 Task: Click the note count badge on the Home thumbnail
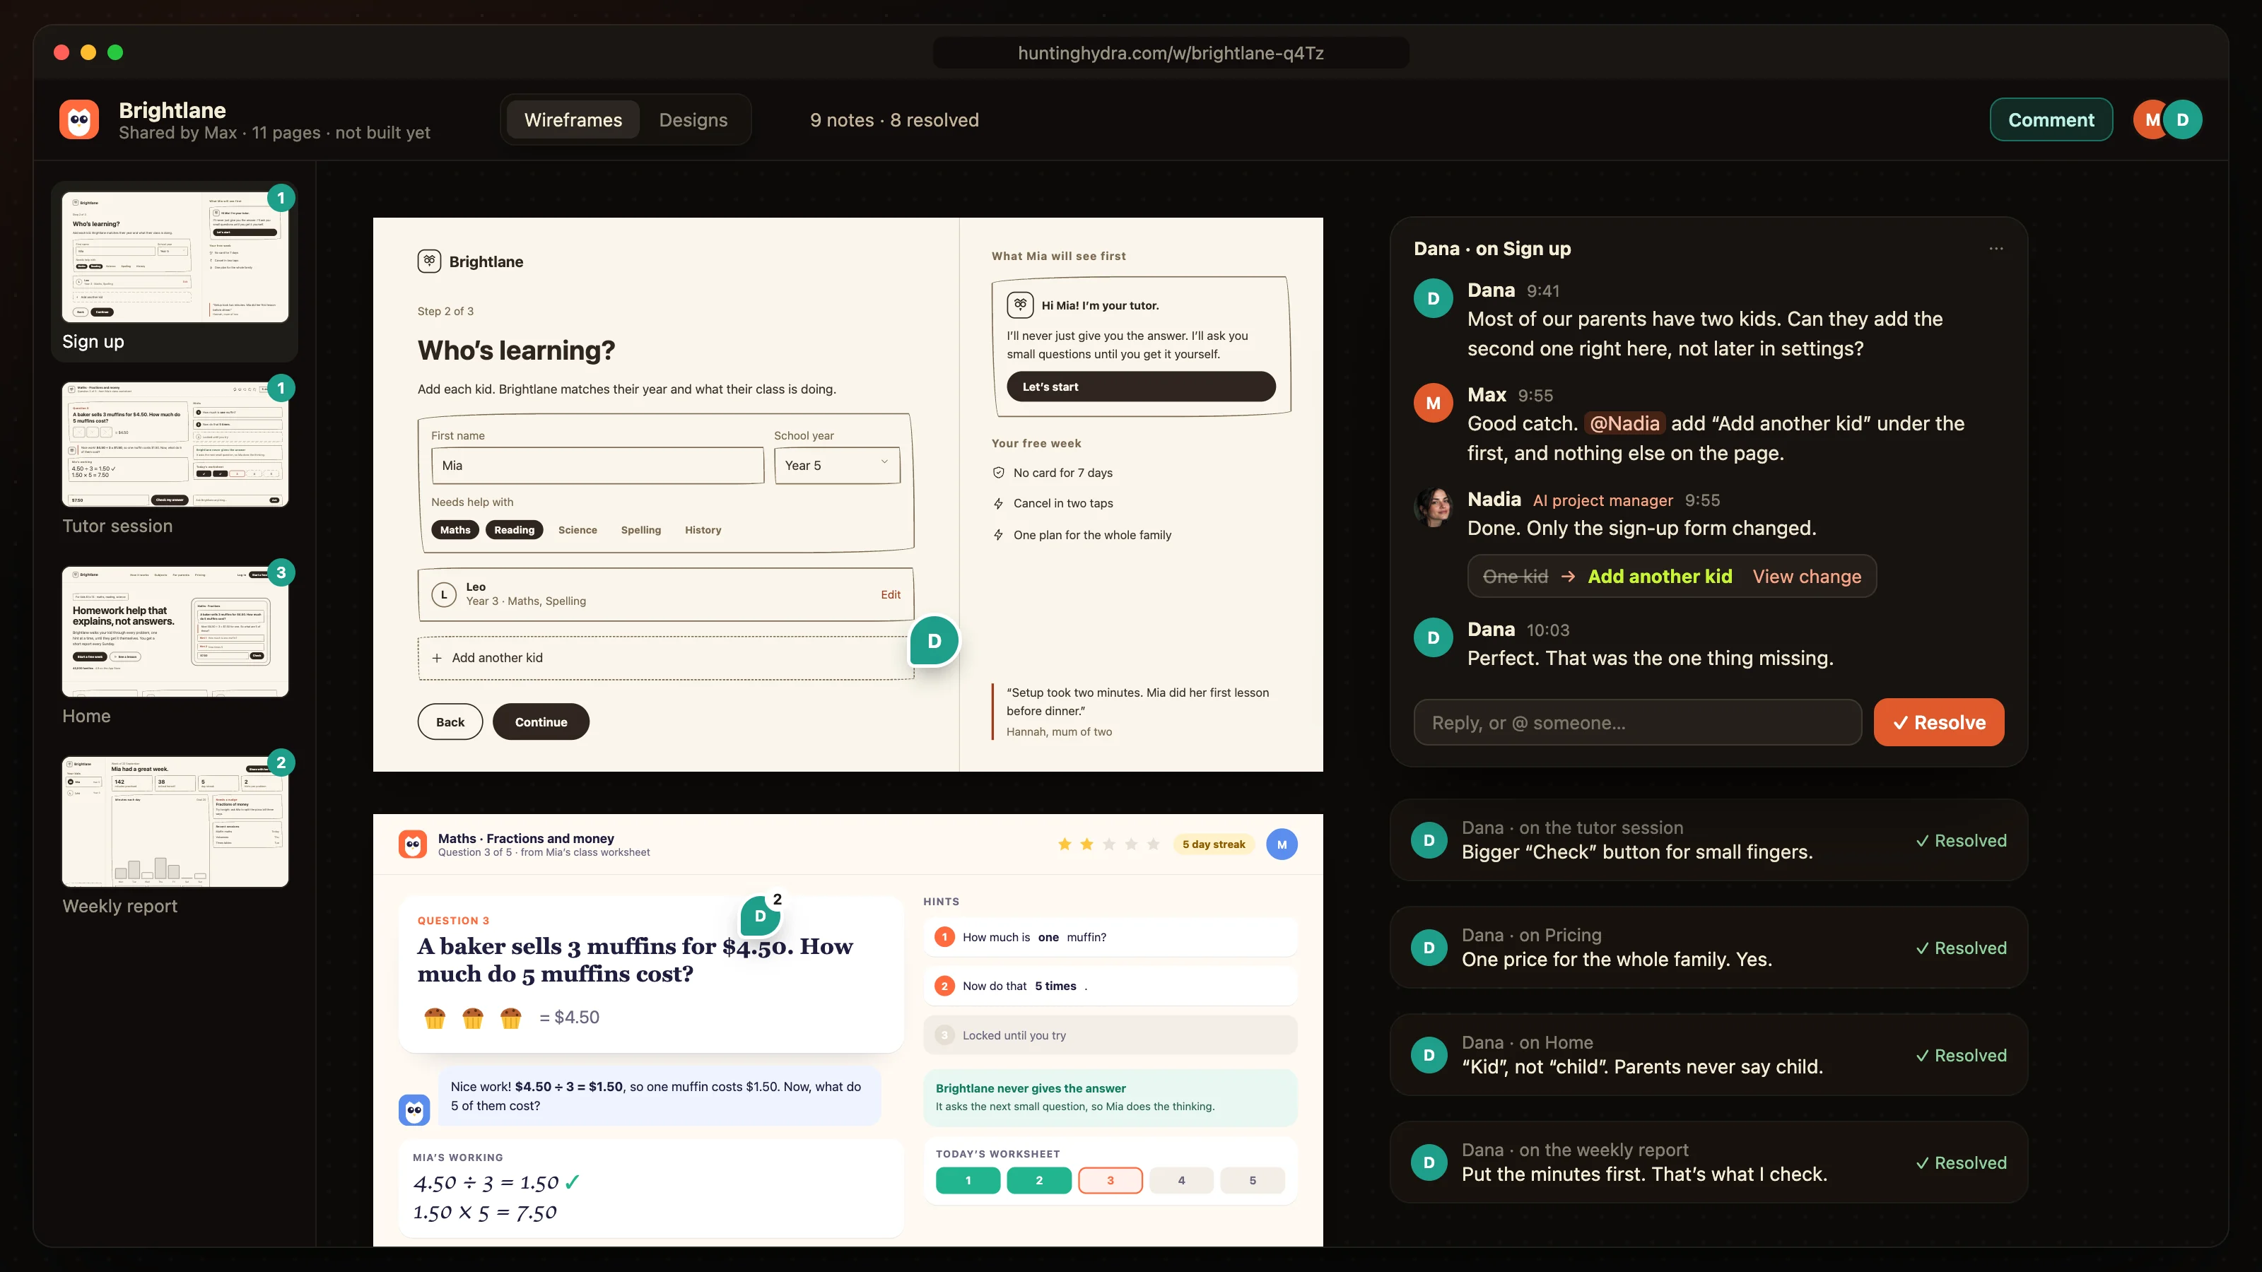[281, 572]
